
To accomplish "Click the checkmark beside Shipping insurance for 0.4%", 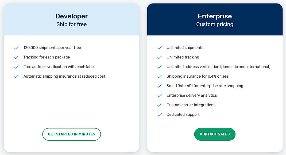I will [160, 76].
